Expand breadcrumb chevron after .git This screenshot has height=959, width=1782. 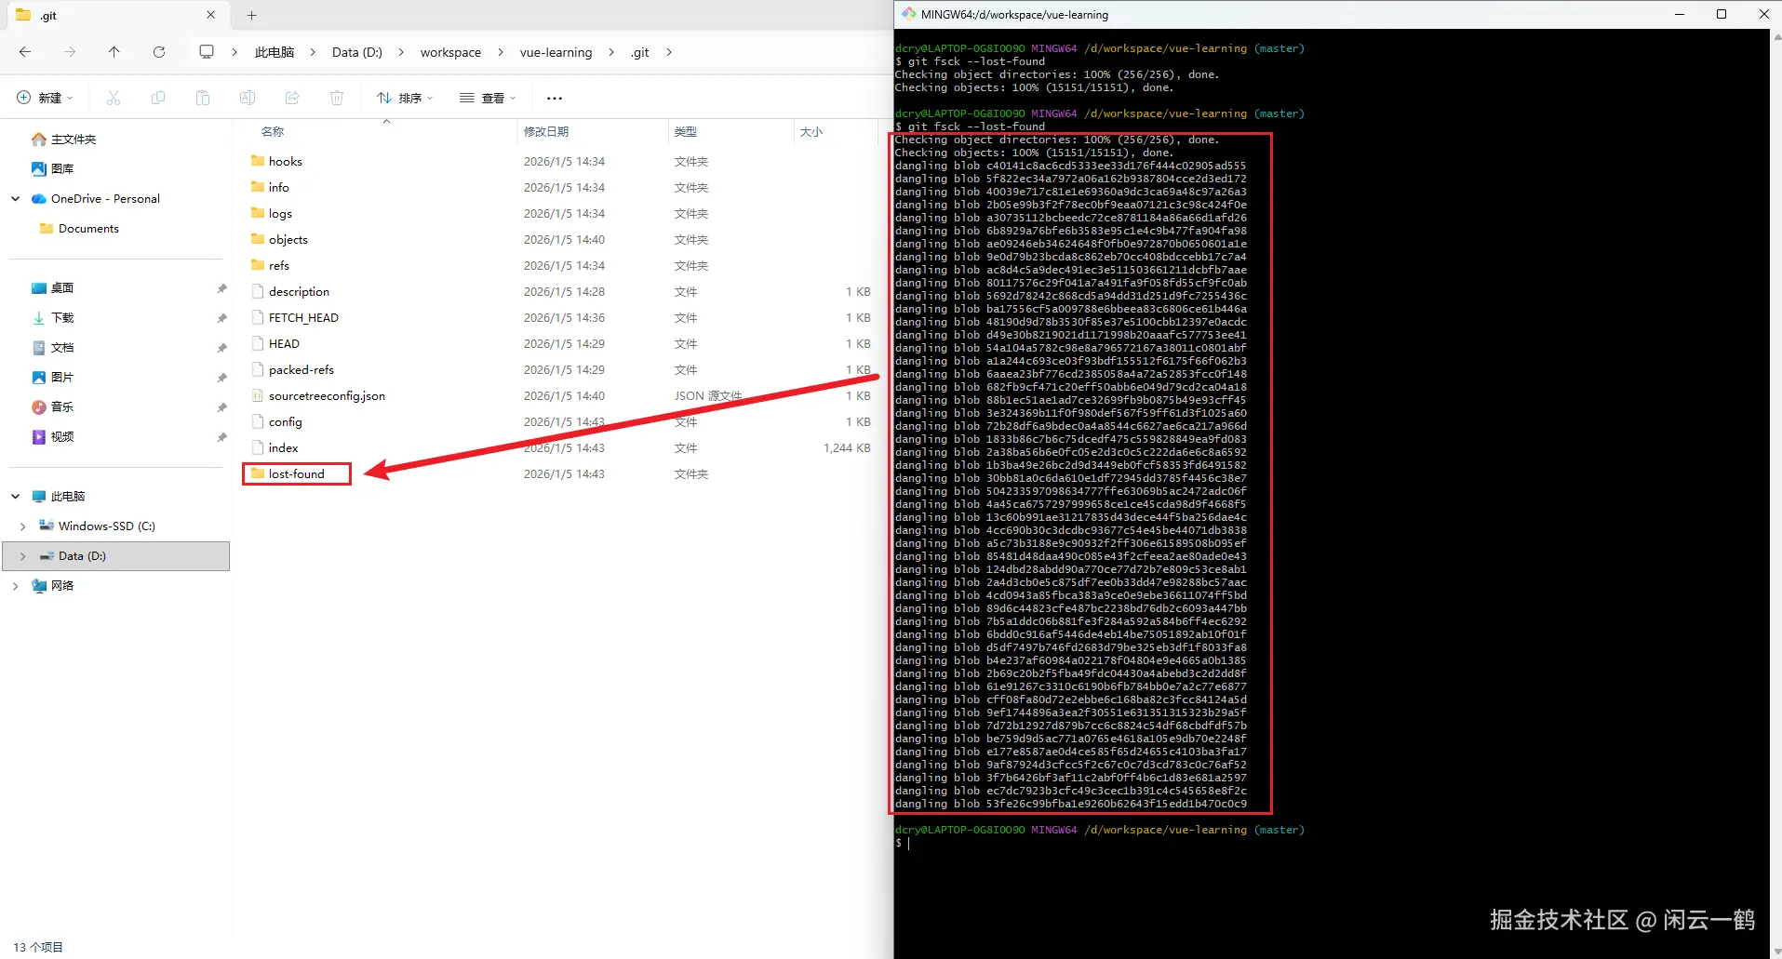tap(669, 52)
